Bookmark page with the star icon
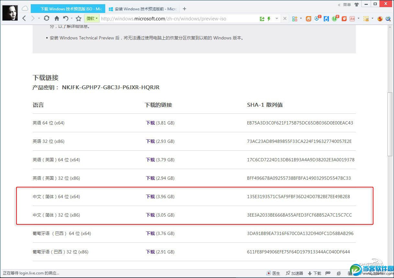This screenshot has width=394, height=278. pos(78,18)
